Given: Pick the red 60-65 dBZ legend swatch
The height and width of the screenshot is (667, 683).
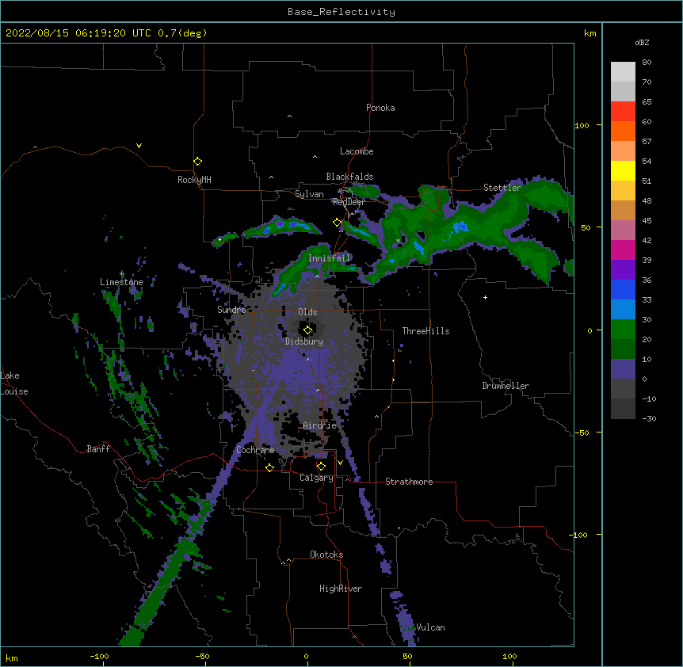Looking at the screenshot, I should pyautogui.click(x=623, y=111).
